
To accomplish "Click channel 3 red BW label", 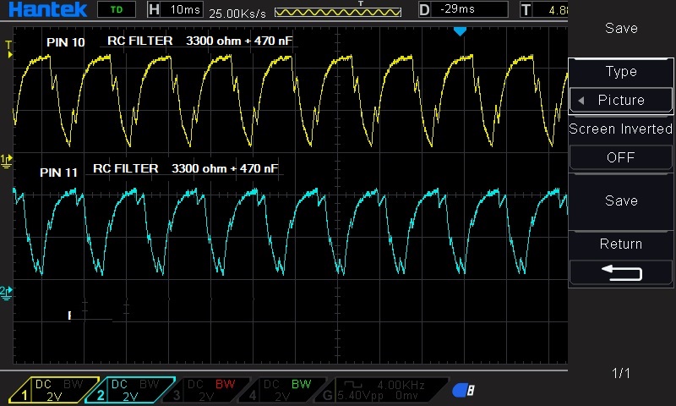I will [x=226, y=384].
